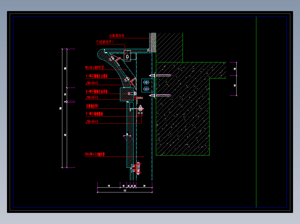Click the 2-M8不锈钢螺栓 annotation

click(94, 114)
